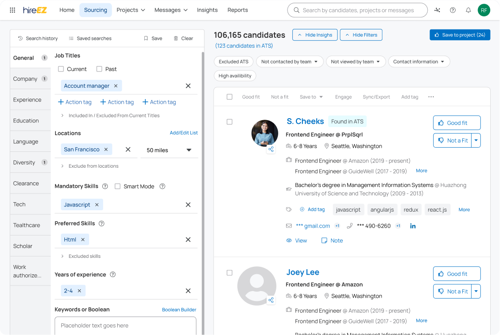Open the more actions ellipsis in toolbar
Screen dimensions: 500x335
(431, 97)
